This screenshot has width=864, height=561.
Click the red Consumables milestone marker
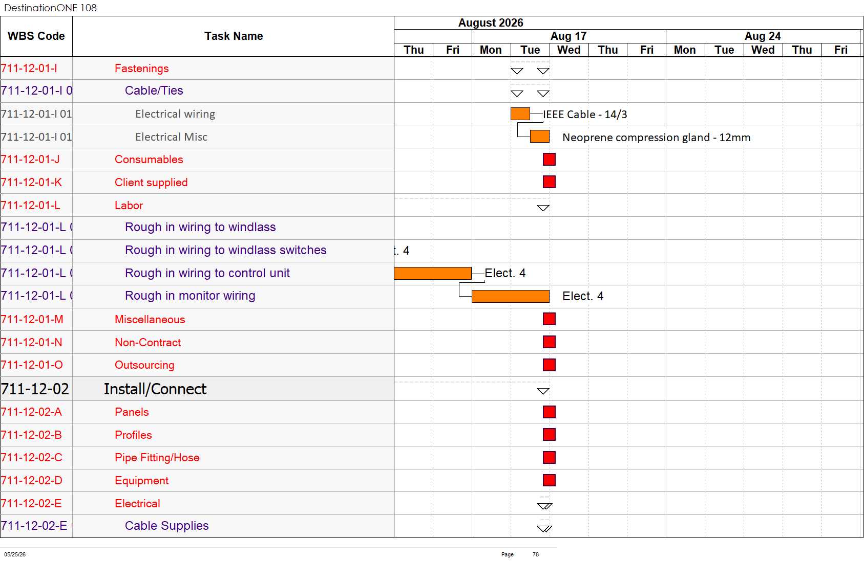[x=549, y=160]
